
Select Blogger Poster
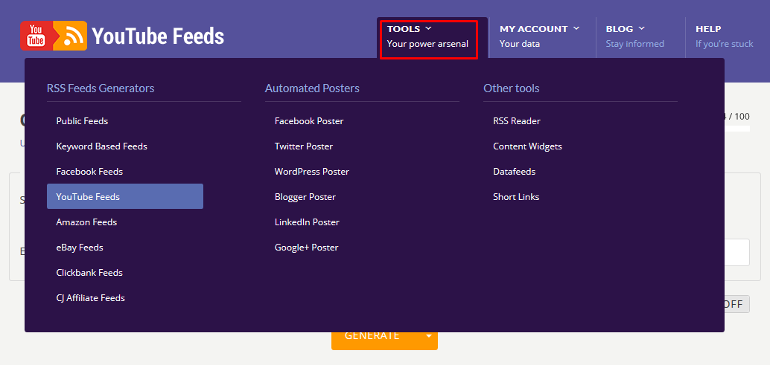click(305, 197)
